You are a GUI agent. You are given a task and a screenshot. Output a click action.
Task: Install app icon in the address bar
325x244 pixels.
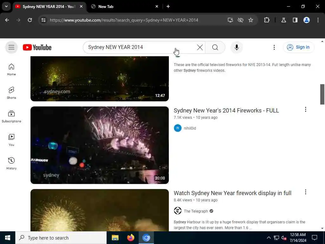click(x=230, y=20)
